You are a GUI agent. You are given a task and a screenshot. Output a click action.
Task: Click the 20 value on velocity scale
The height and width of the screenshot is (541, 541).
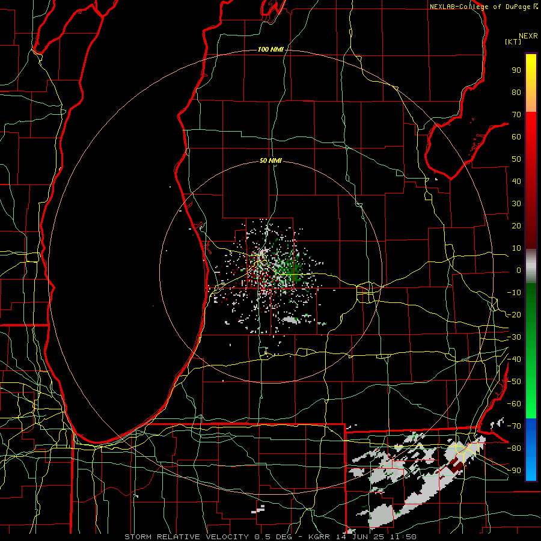click(516, 226)
